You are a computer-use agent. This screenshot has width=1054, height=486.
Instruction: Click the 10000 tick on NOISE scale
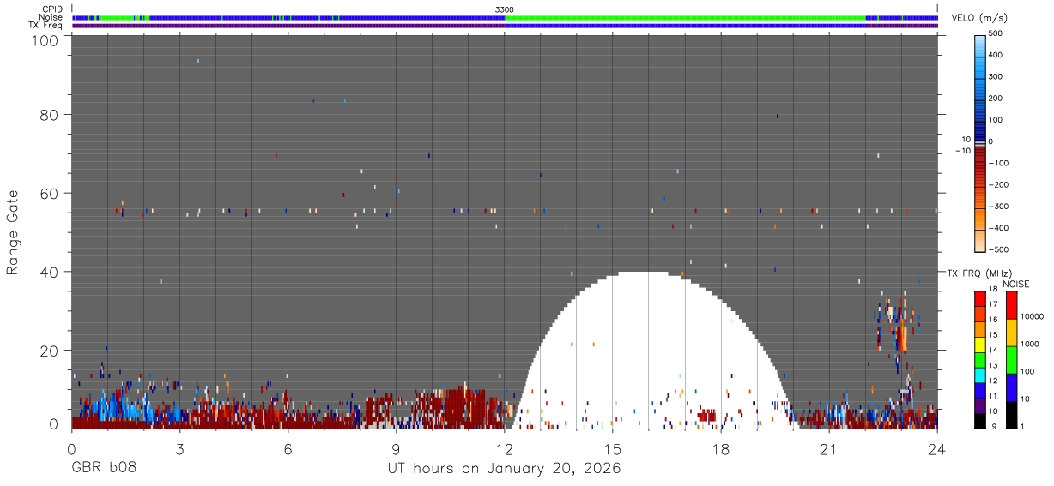(x=1033, y=317)
